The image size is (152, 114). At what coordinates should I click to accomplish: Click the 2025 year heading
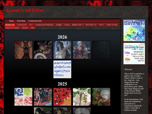[x=62, y=84]
